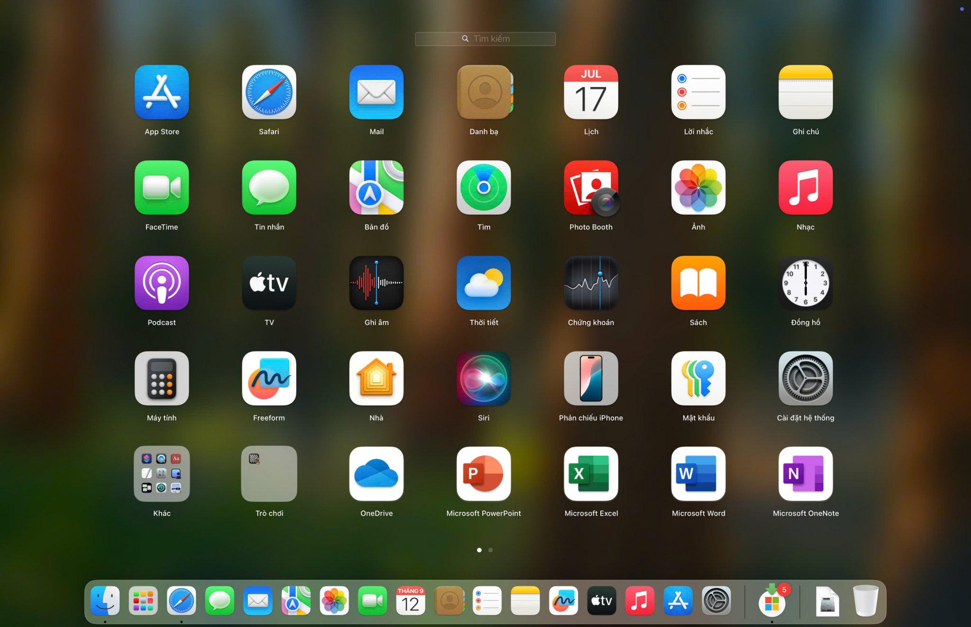Open Phản chiếu iPhone mirroring app

click(591, 378)
